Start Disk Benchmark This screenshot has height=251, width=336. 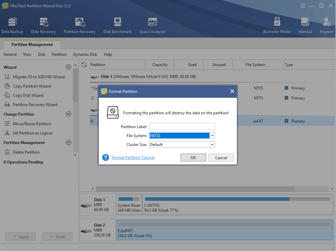click(x=117, y=25)
